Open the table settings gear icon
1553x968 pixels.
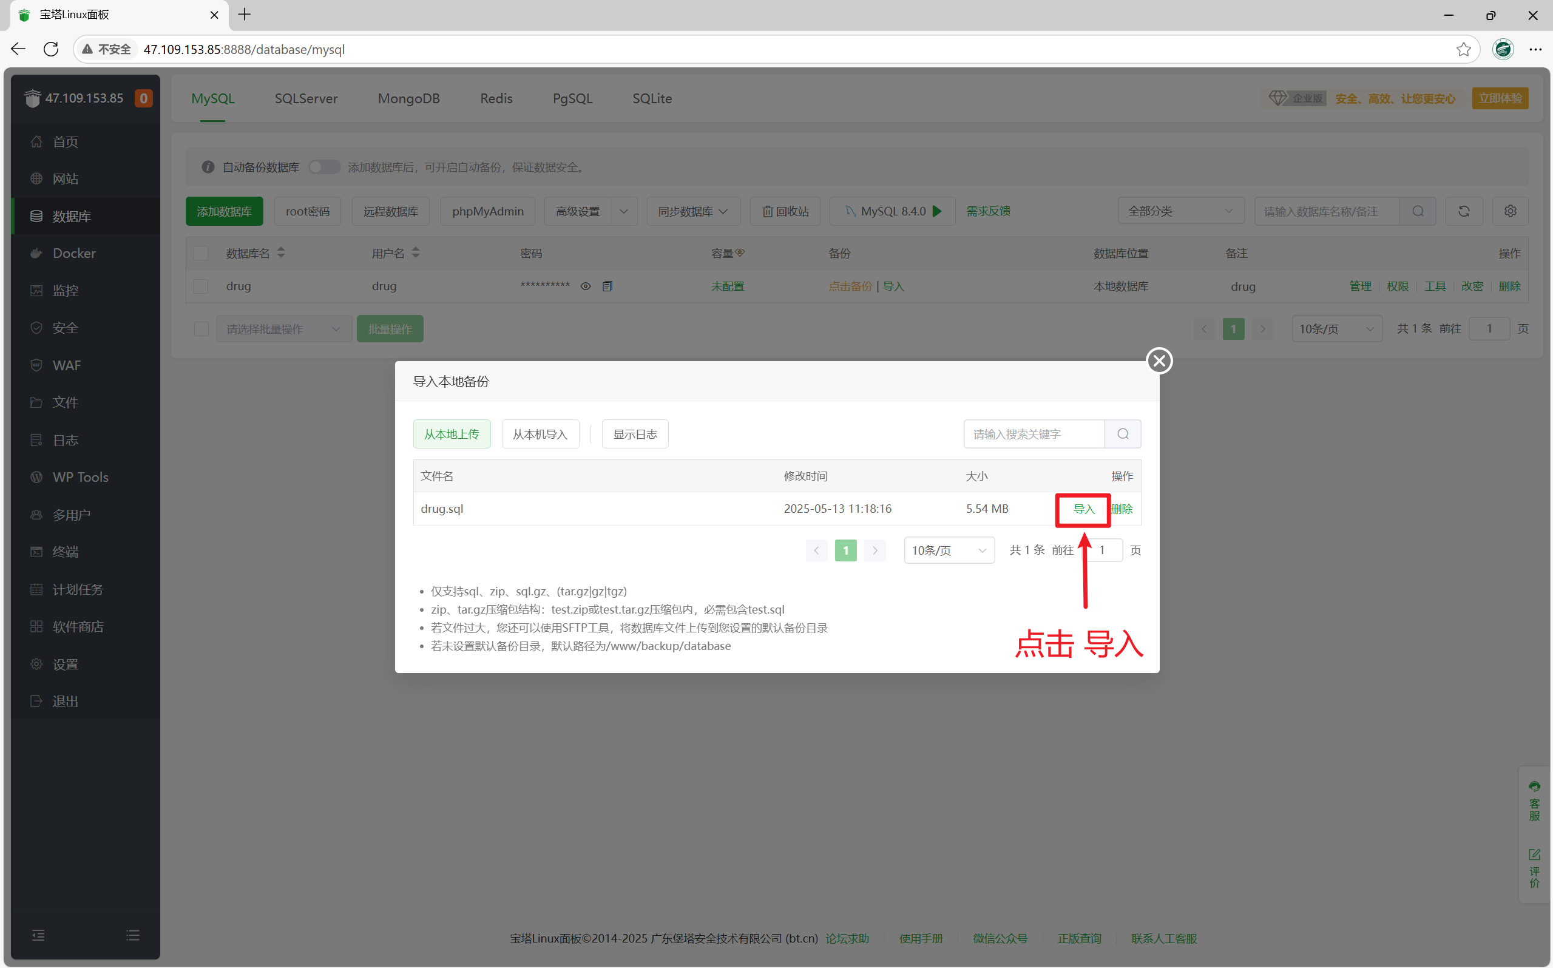point(1510,211)
